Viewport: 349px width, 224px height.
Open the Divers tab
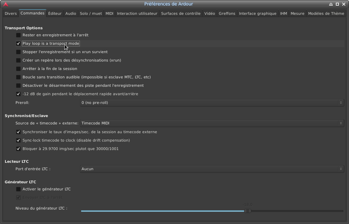click(x=11, y=13)
